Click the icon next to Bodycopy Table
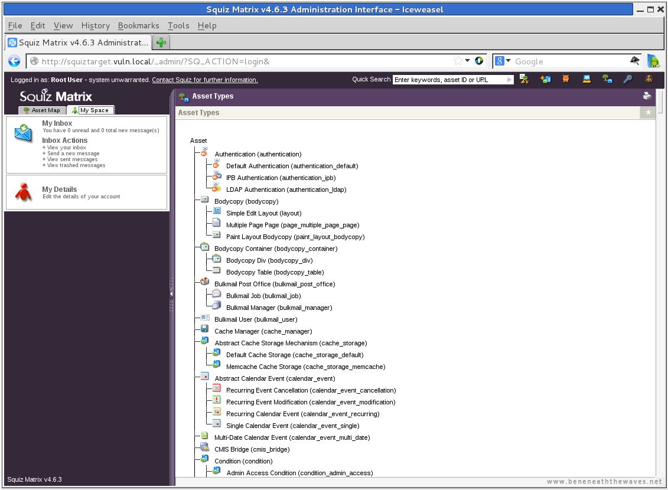The width and height of the screenshot is (668, 490). [x=216, y=270]
